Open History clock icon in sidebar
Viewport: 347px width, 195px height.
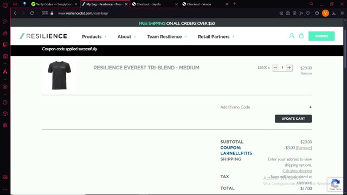(5, 102)
